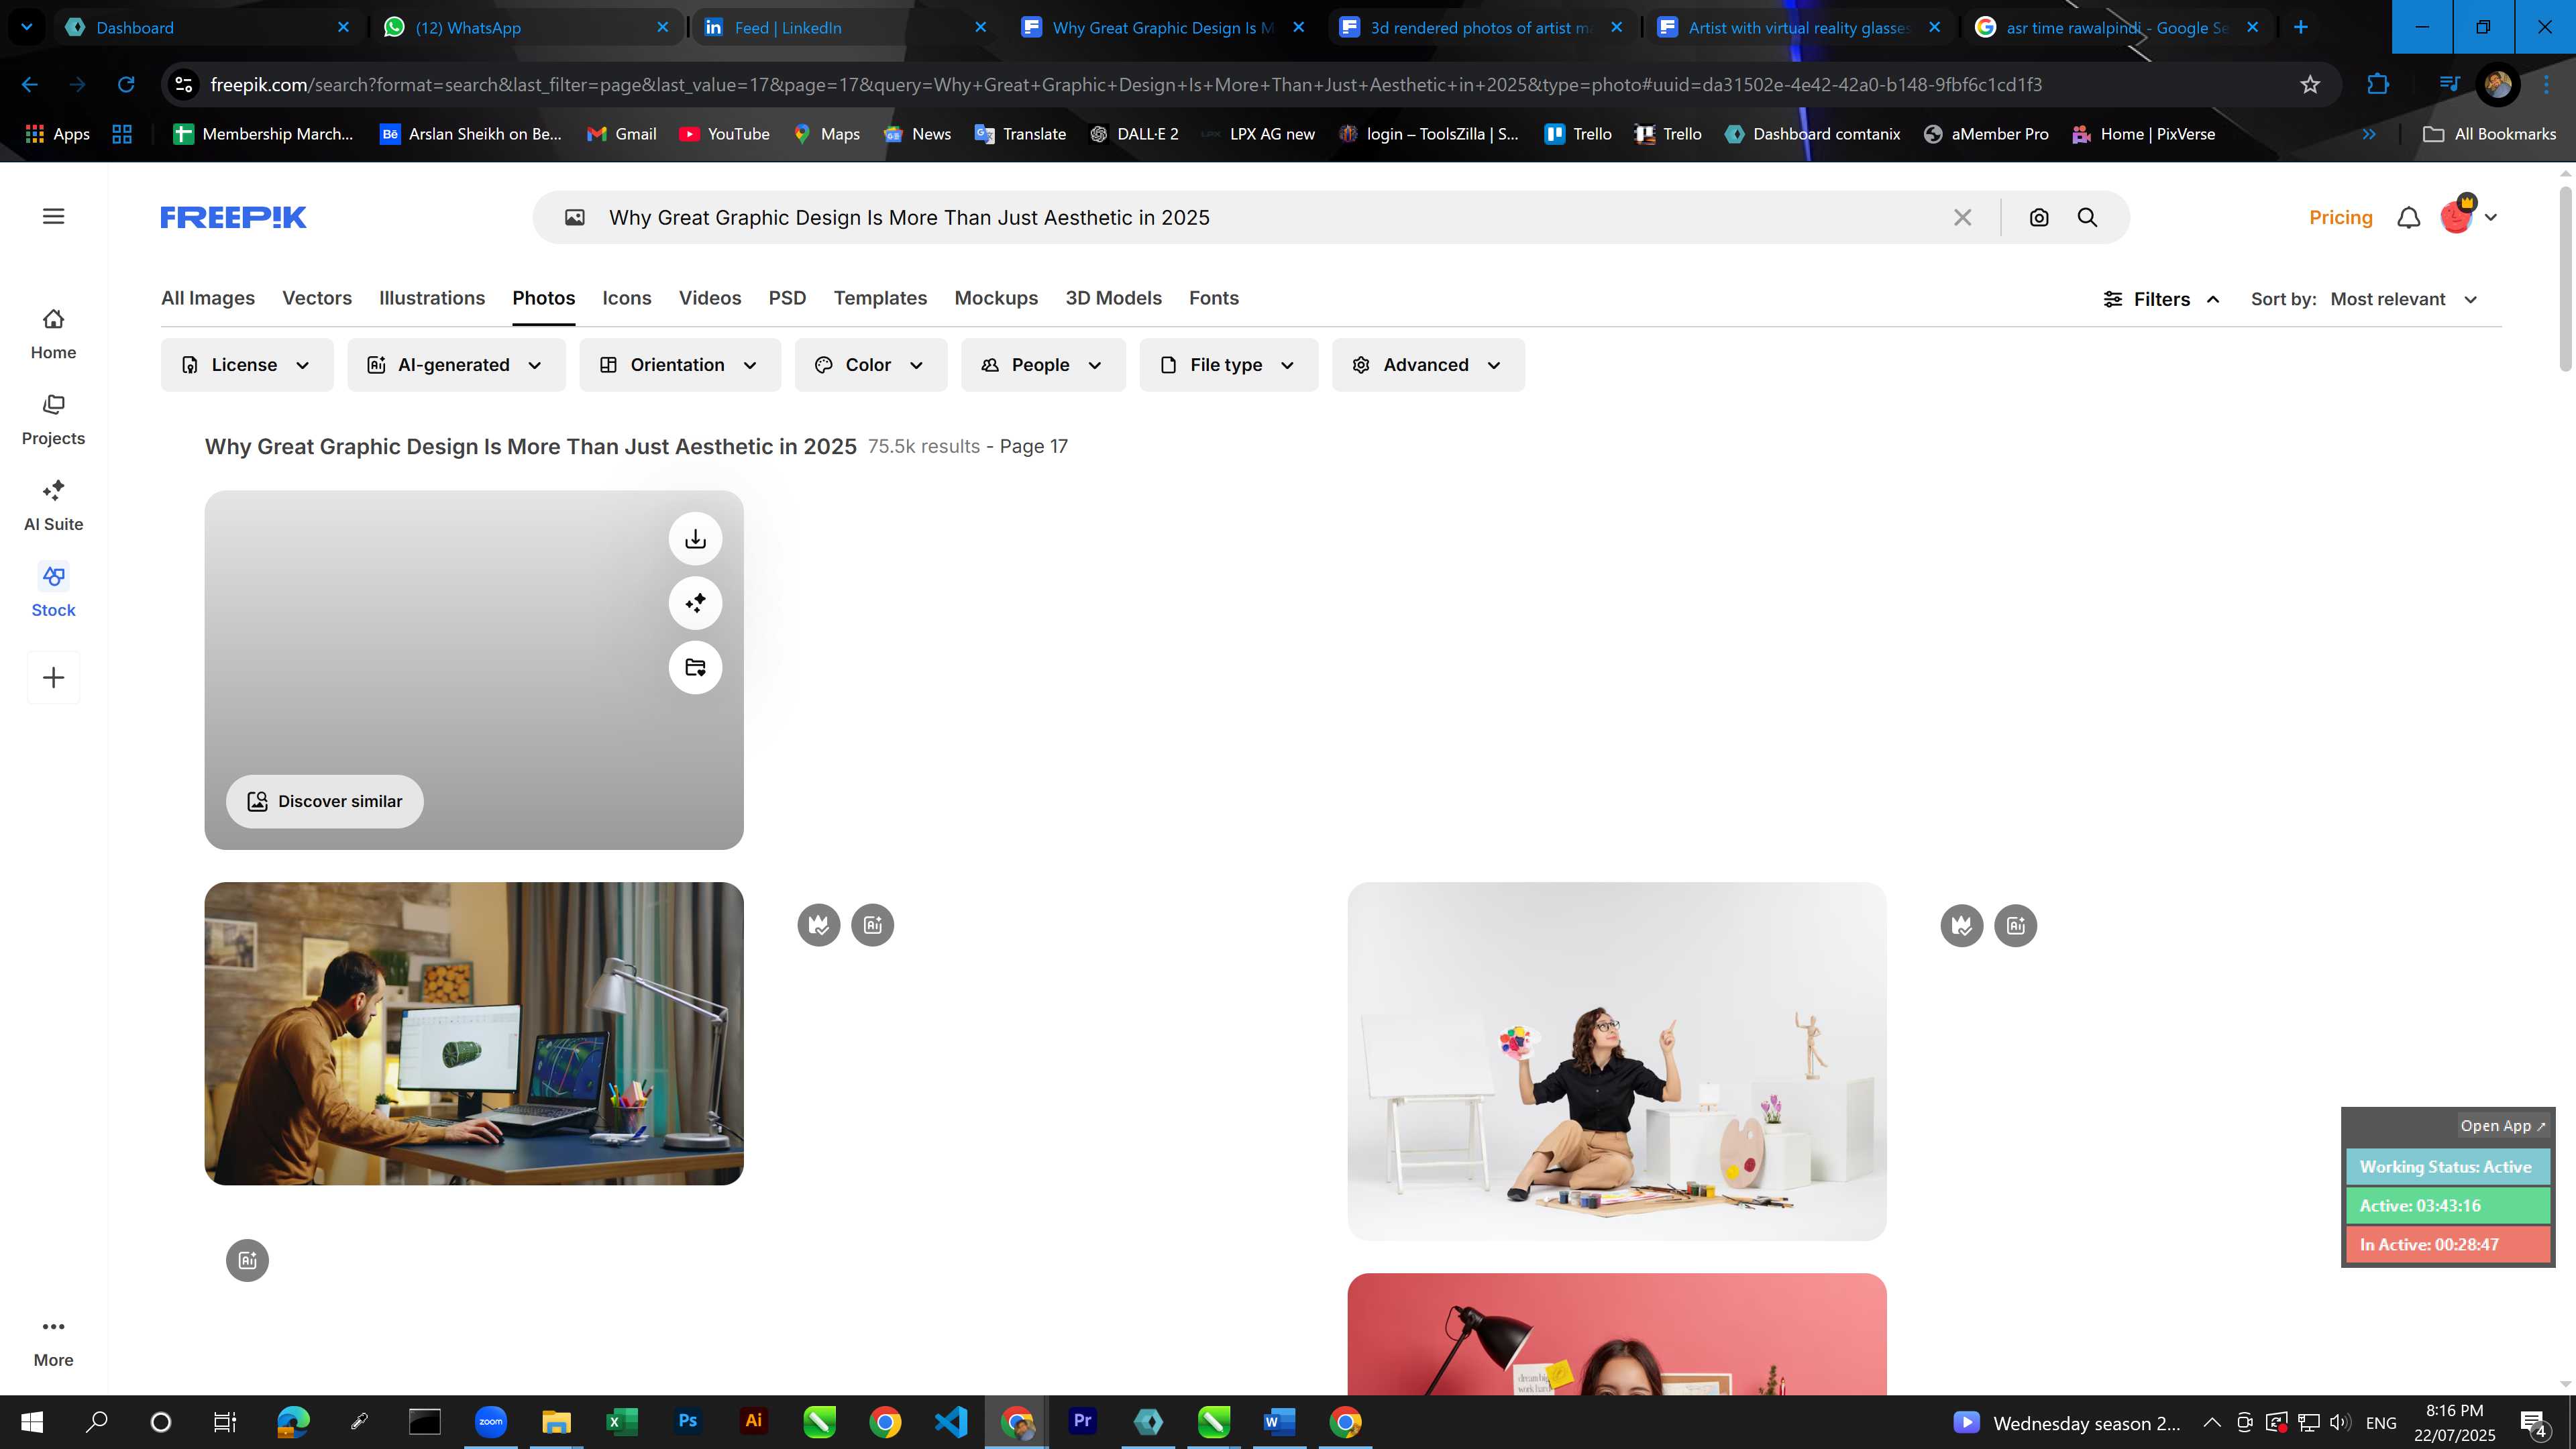Open the woman artist pointing up photo
Image resolution: width=2576 pixels, height=1449 pixels.
point(1617,1061)
